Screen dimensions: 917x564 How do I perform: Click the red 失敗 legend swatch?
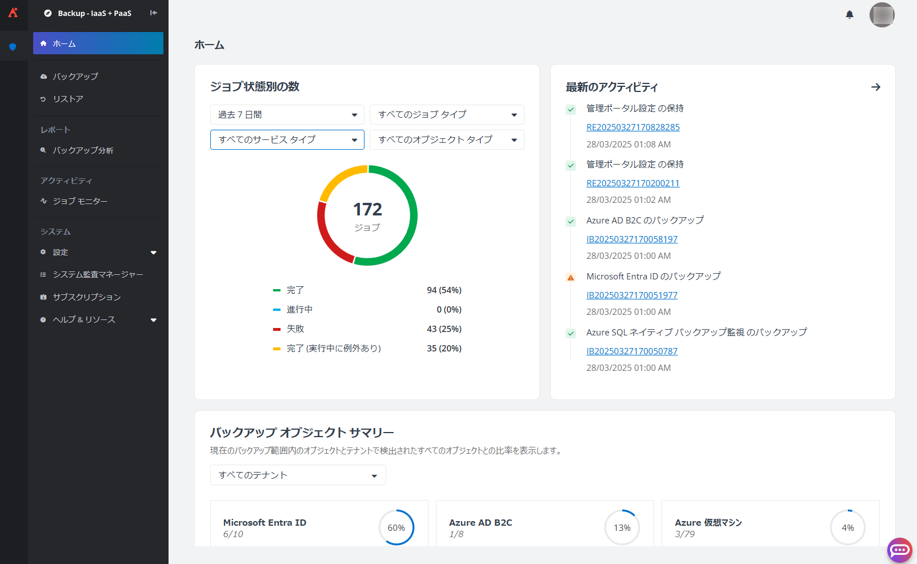277,329
